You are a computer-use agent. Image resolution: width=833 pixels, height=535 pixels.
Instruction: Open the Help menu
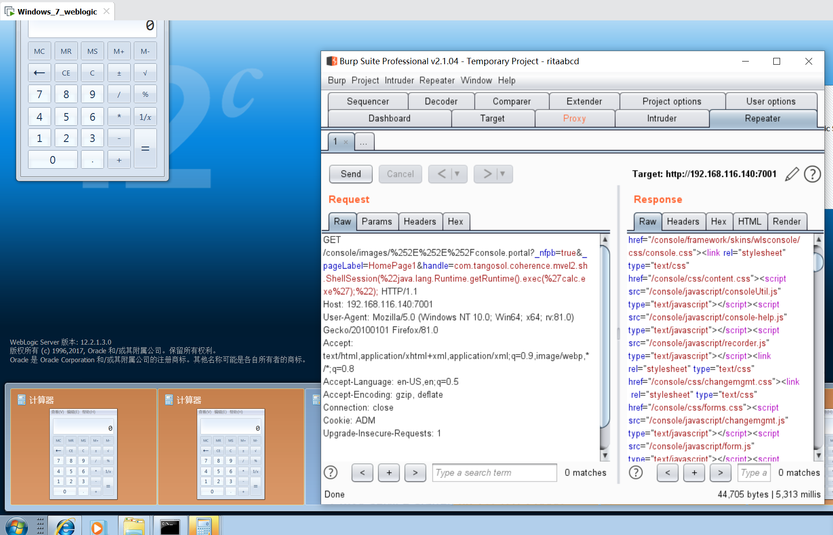[506, 80]
